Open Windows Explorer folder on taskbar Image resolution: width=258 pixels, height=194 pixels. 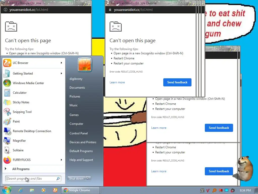[x=32, y=190]
